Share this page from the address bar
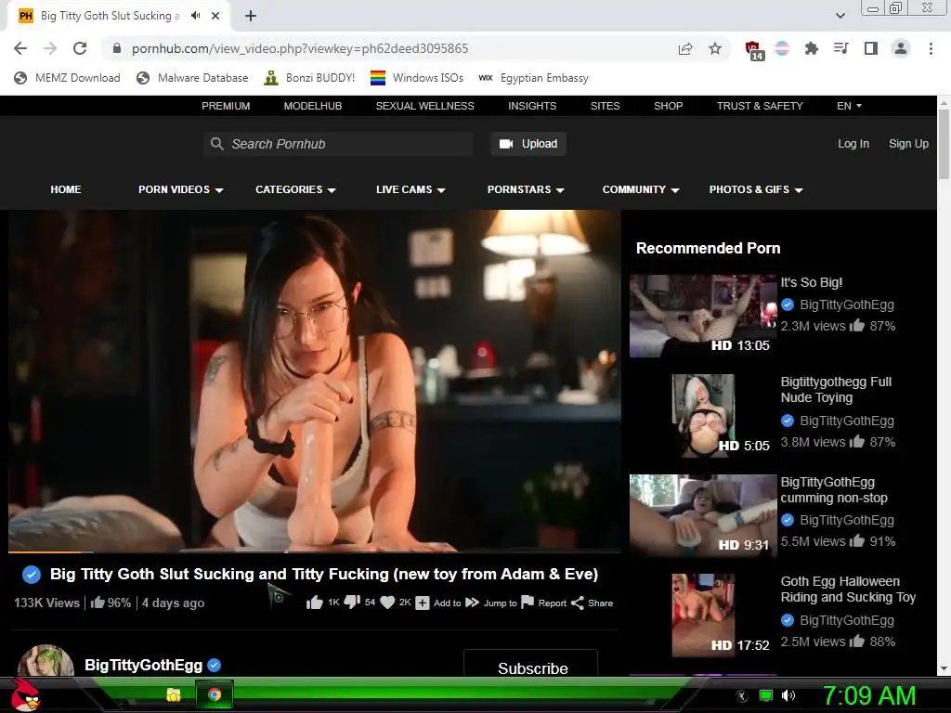The height and width of the screenshot is (713, 951). point(685,48)
